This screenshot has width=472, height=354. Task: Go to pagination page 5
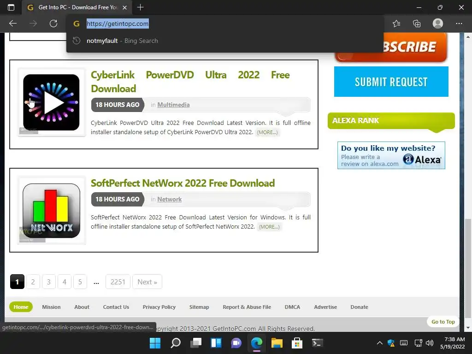pos(80,282)
